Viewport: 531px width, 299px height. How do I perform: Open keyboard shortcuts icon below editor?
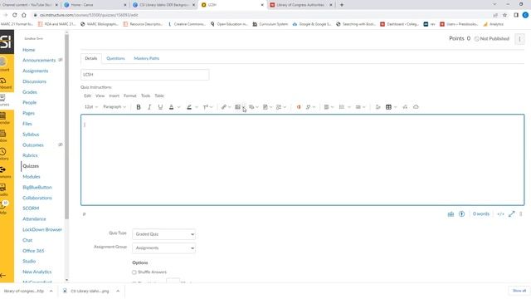tap(451, 214)
